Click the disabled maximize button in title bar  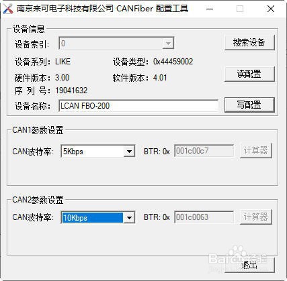[x=240, y=9]
